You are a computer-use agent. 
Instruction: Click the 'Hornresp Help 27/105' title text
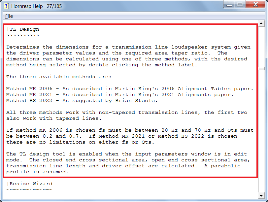tap(36, 6)
